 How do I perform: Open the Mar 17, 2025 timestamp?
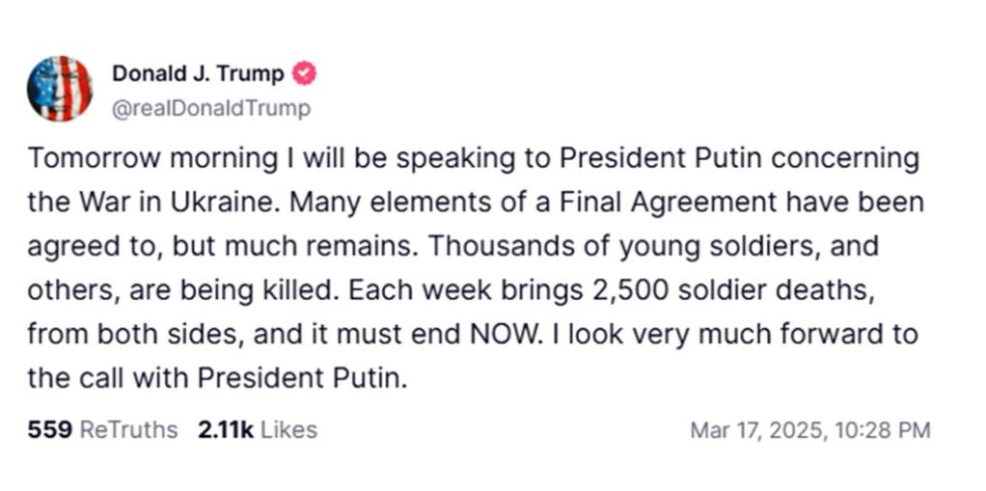[x=757, y=430]
